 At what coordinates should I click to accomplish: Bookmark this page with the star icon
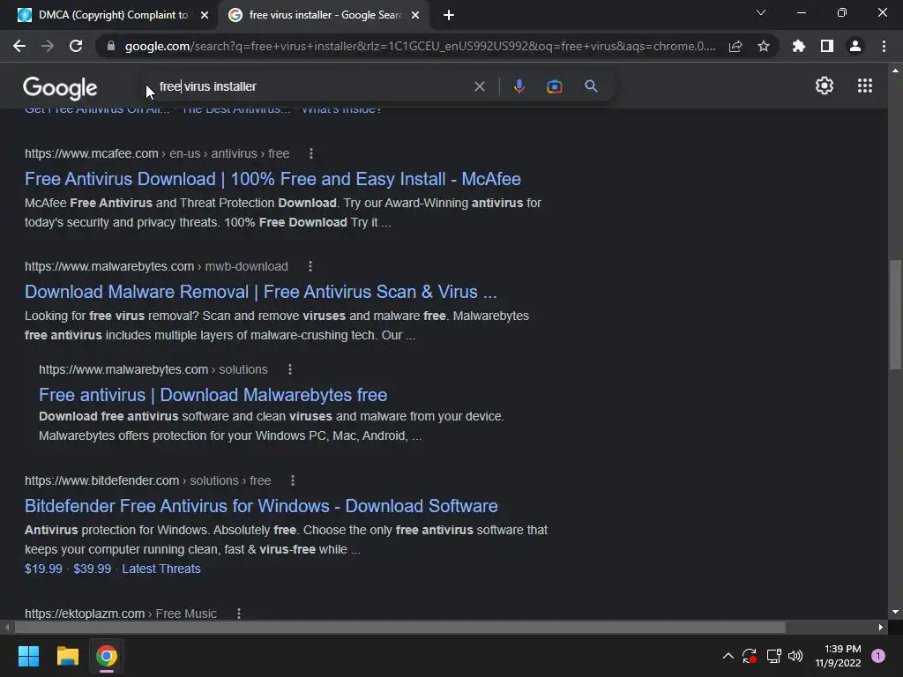point(763,46)
